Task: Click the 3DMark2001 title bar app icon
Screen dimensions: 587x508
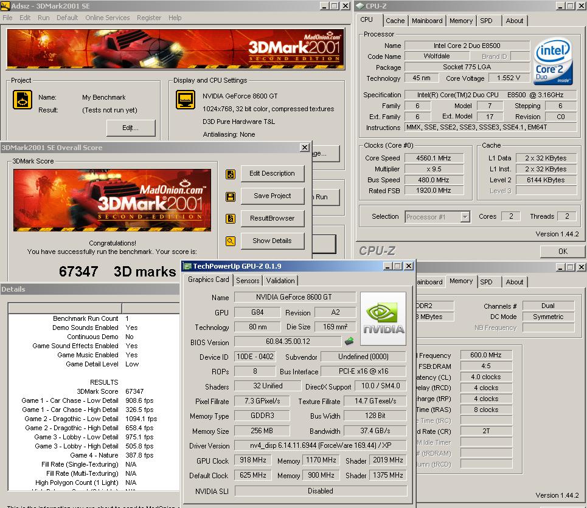Action: (x=5, y=5)
